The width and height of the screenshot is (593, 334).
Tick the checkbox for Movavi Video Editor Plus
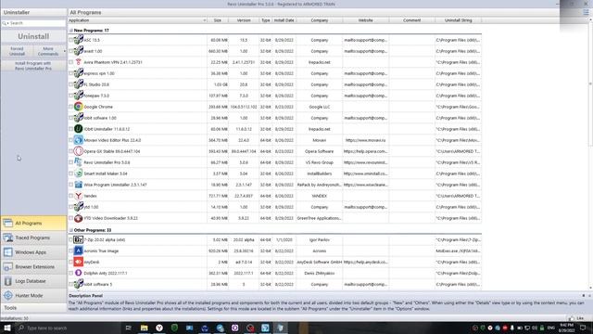[70, 140]
